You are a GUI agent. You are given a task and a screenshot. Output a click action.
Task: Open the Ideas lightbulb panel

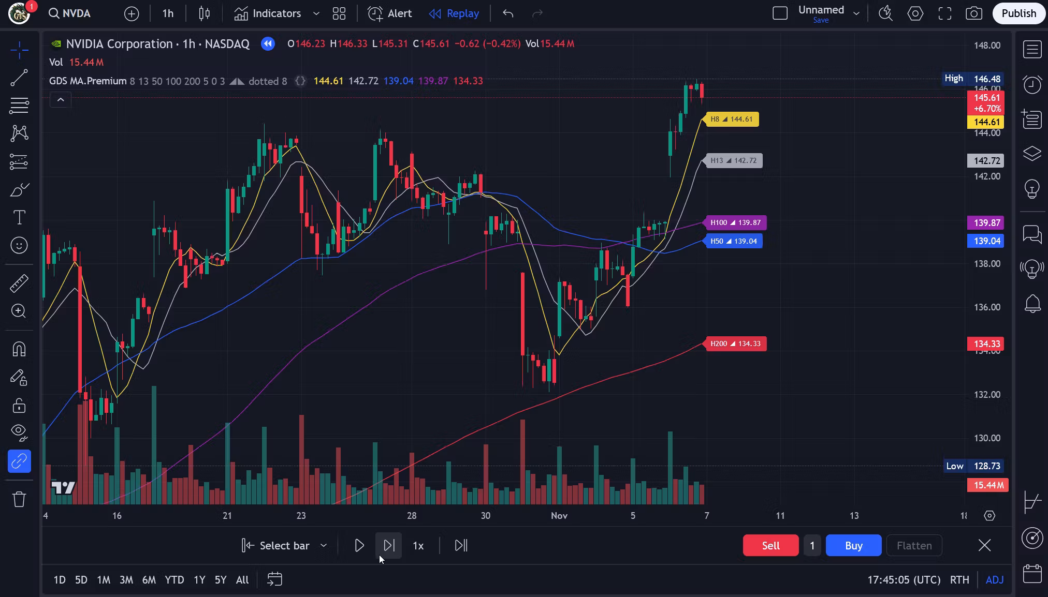(1032, 188)
